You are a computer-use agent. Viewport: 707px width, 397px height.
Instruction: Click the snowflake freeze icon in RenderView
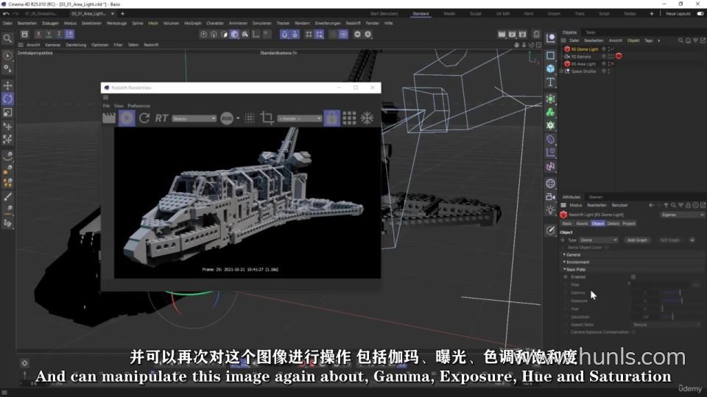click(367, 118)
